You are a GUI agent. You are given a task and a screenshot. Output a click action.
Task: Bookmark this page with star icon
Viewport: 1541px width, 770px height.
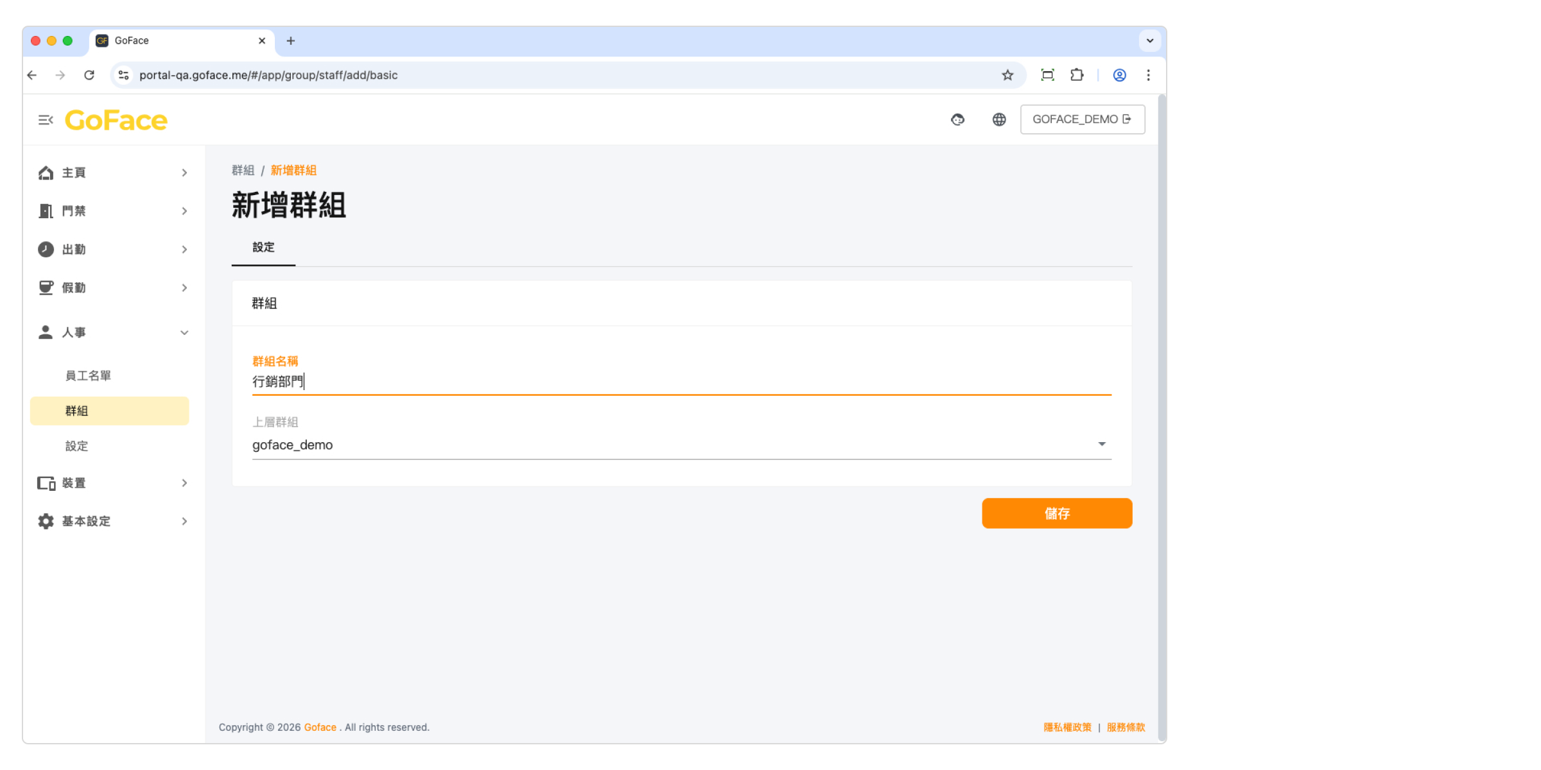tap(1007, 75)
